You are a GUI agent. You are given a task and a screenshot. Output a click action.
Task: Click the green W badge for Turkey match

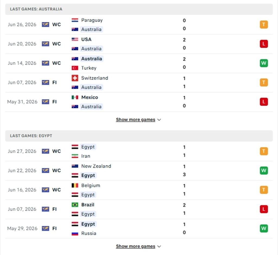[264, 63]
